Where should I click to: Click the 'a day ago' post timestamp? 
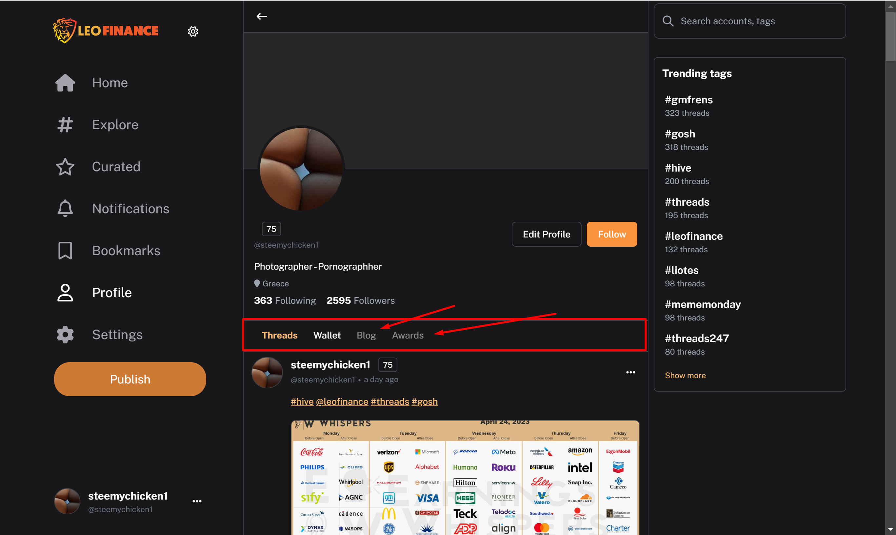(x=381, y=380)
